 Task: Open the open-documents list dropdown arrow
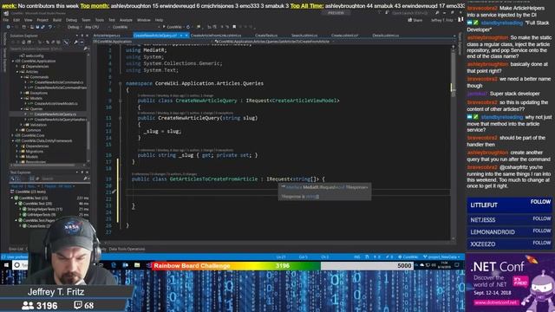[454, 36]
